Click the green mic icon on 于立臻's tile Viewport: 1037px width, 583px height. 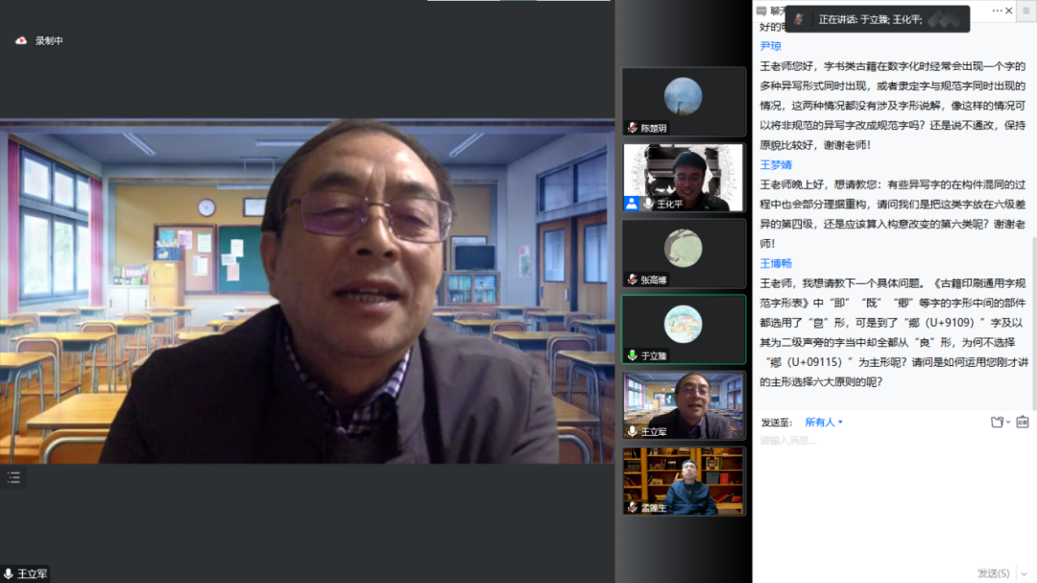click(x=632, y=355)
